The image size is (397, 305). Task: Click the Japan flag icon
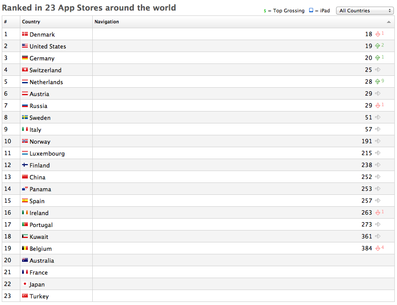click(25, 284)
